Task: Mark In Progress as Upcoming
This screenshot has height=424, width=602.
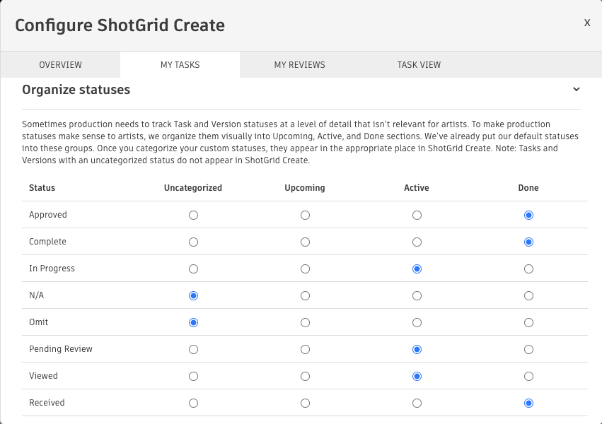Action: click(x=305, y=269)
